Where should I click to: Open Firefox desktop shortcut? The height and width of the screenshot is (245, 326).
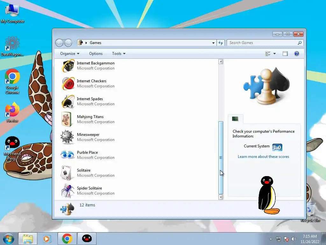click(x=12, y=112)
